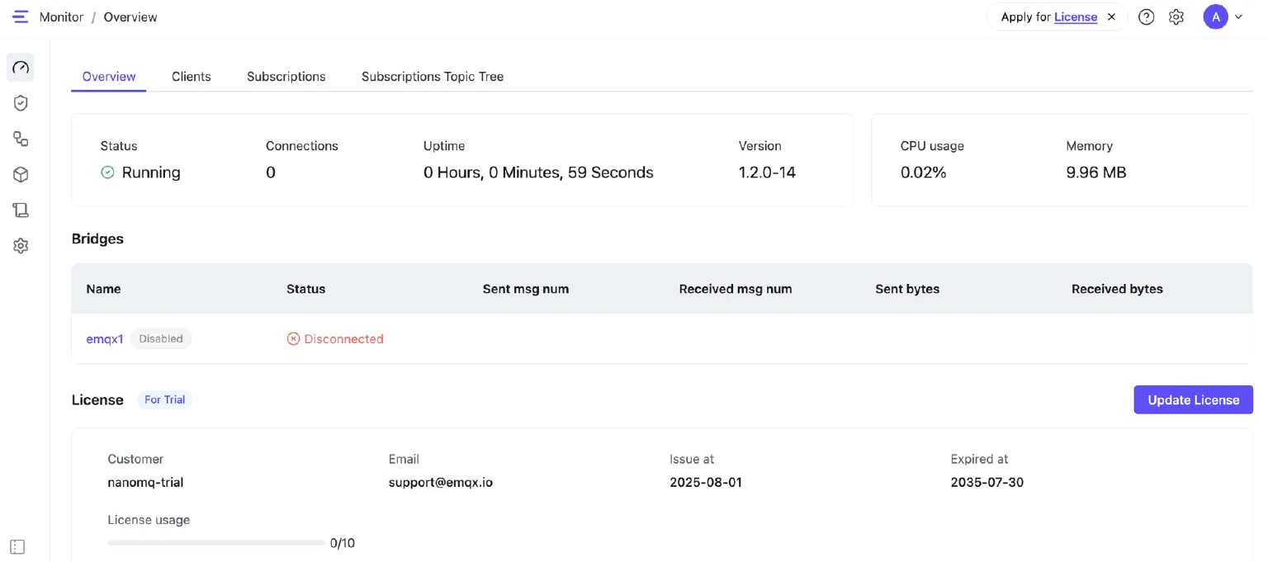Open the shield security icon in sidebar
The width and height of the screenshot is (1268, 562).
click(21, 103)
